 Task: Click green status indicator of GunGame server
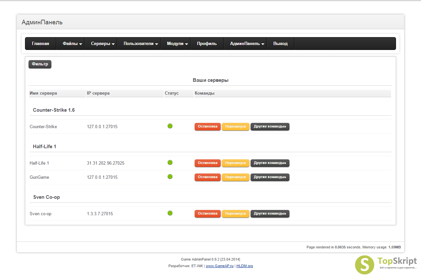(170, 176)
